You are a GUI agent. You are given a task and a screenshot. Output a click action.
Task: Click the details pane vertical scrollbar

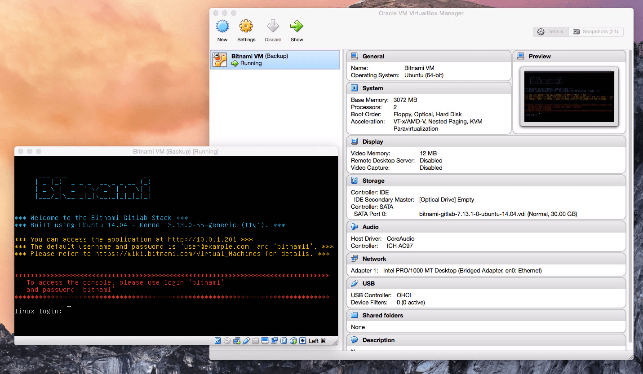pyautogui.click(x=630, y=180)
